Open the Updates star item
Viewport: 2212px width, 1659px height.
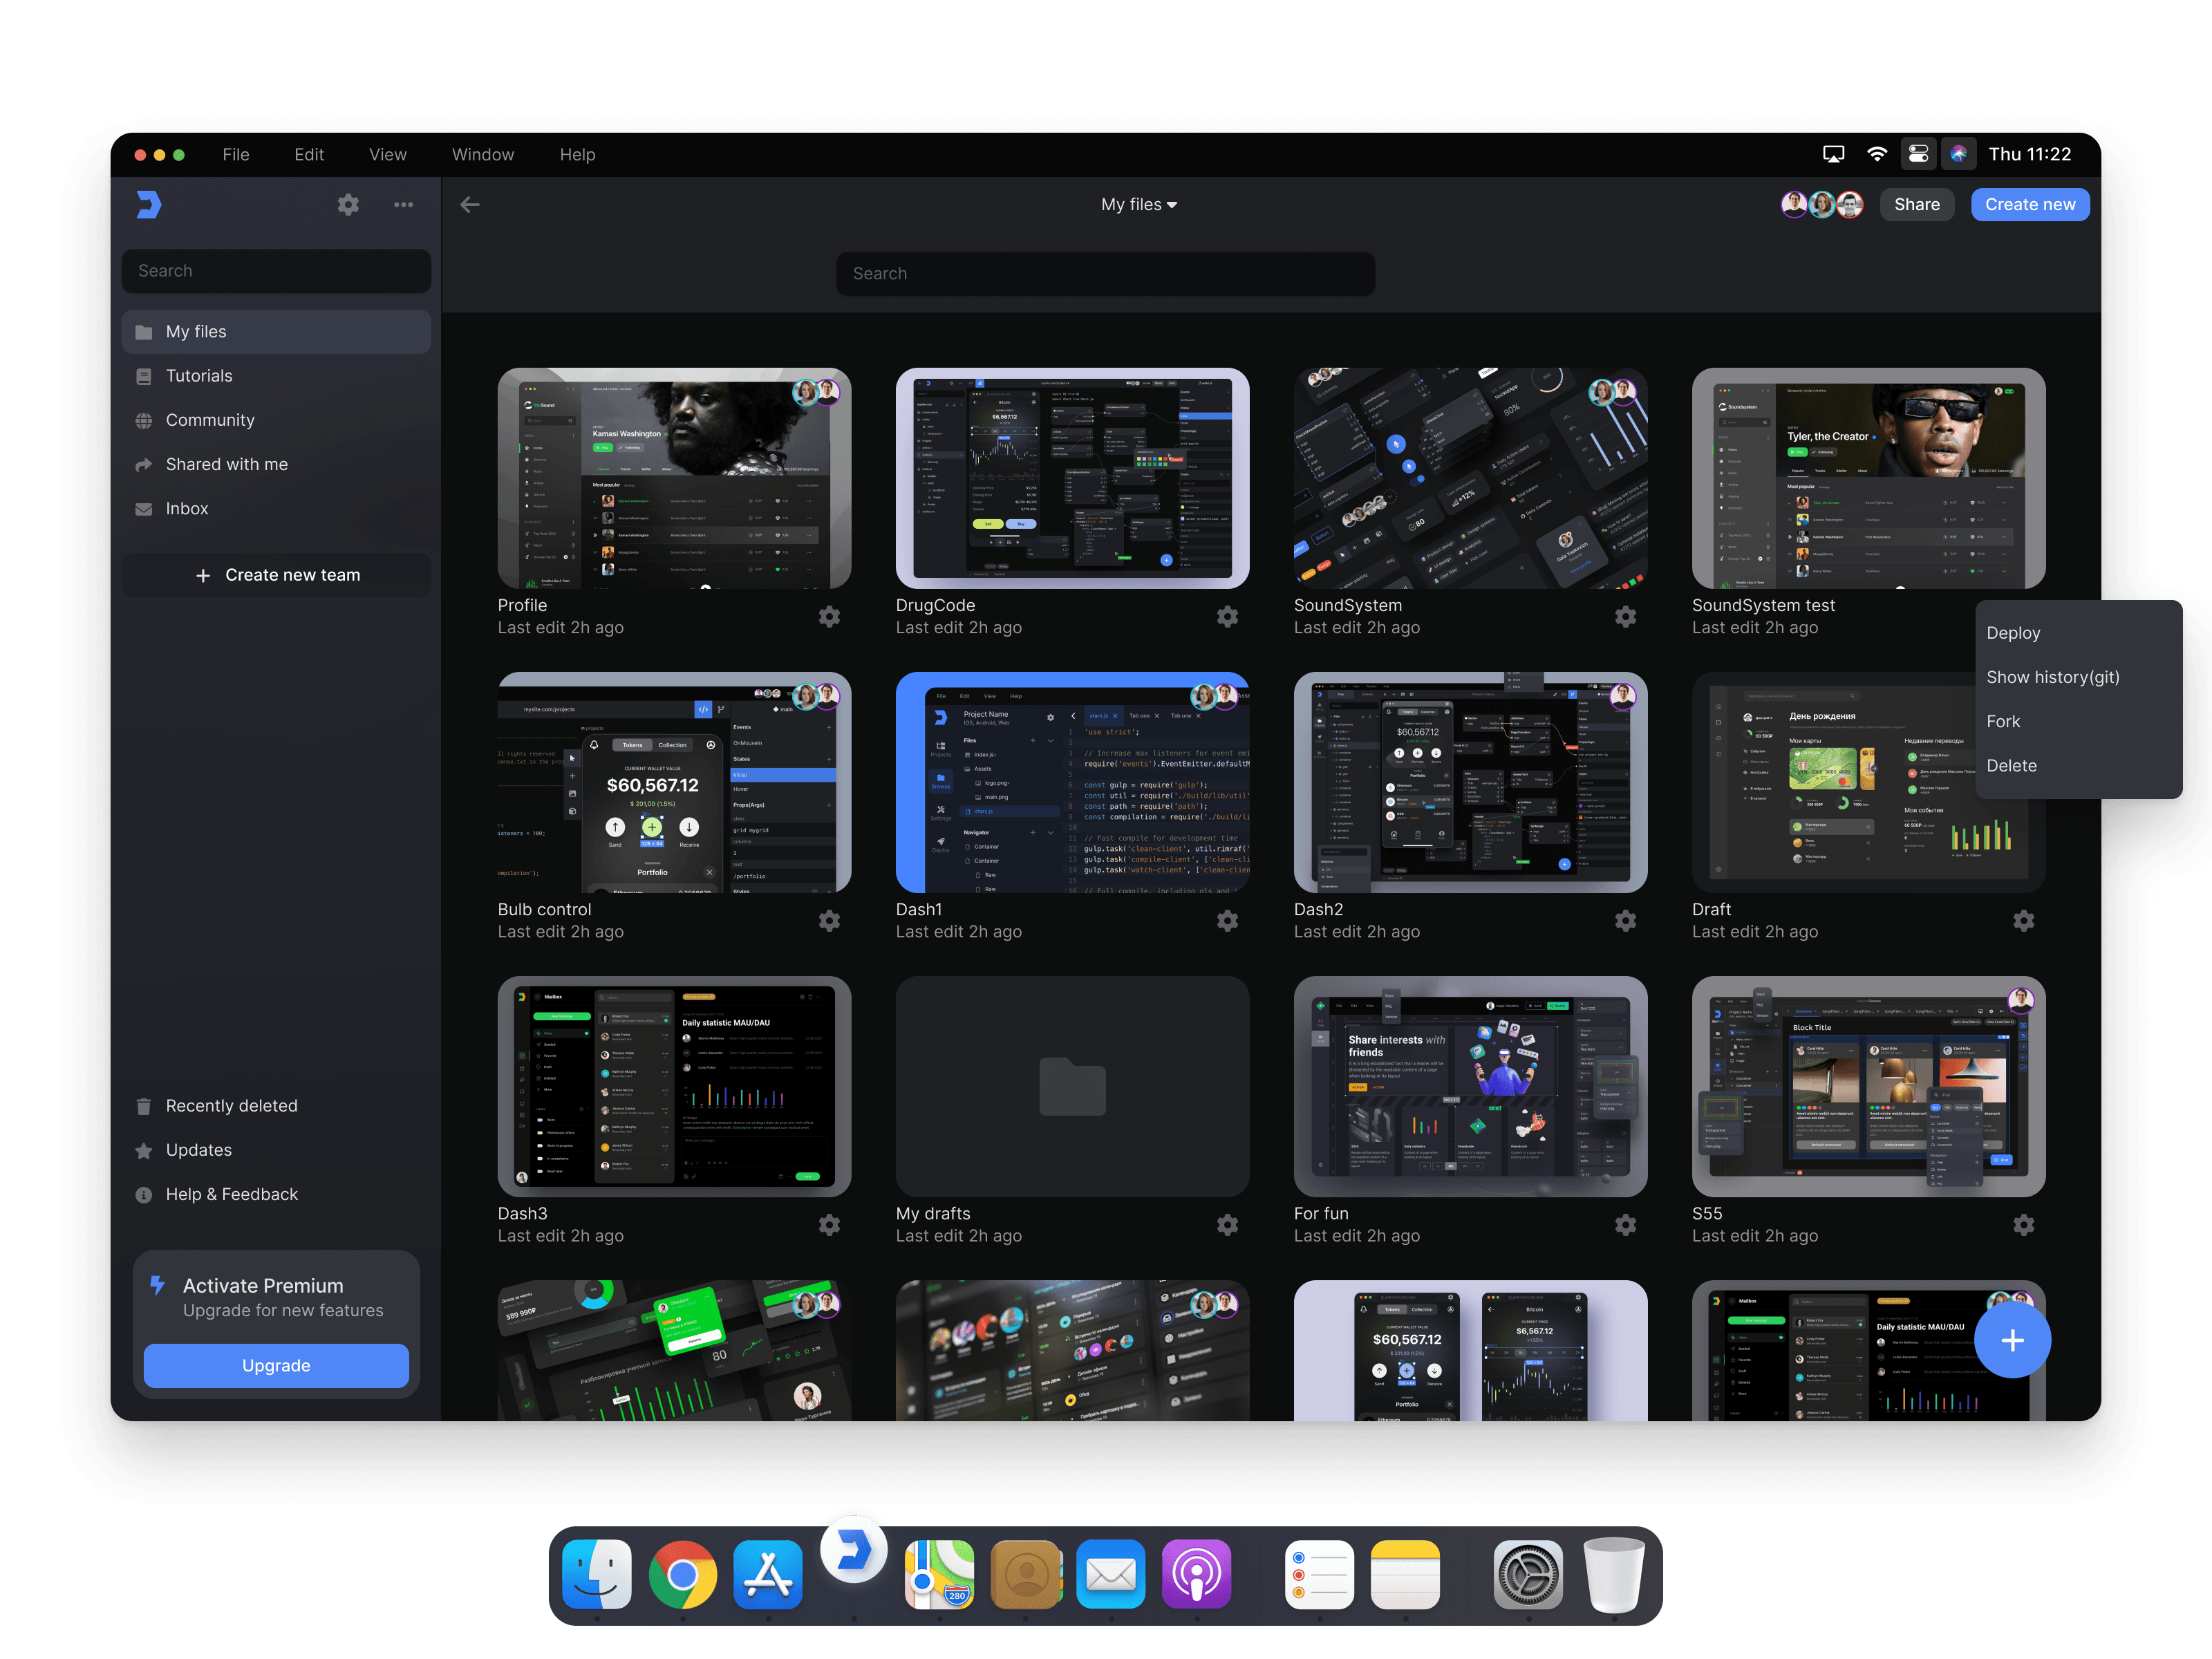[198, 1150]
